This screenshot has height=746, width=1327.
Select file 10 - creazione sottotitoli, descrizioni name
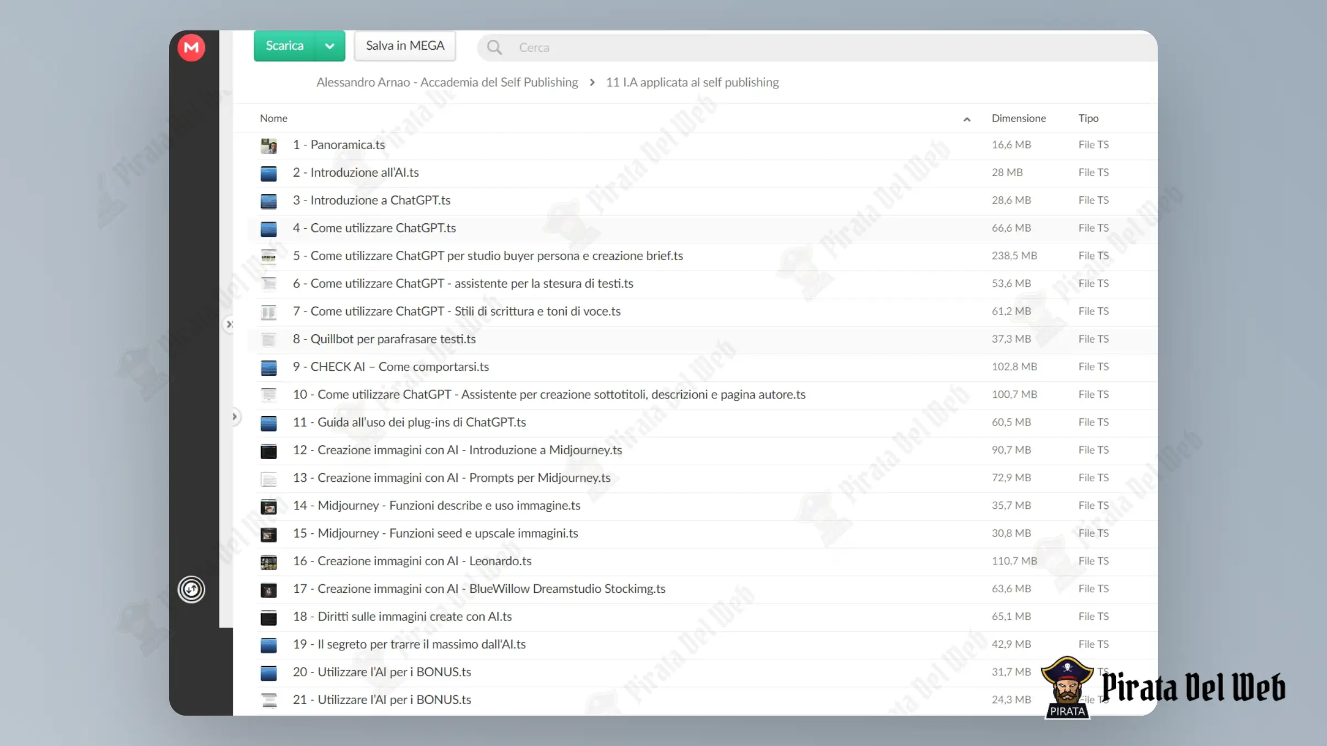(549, 395)
